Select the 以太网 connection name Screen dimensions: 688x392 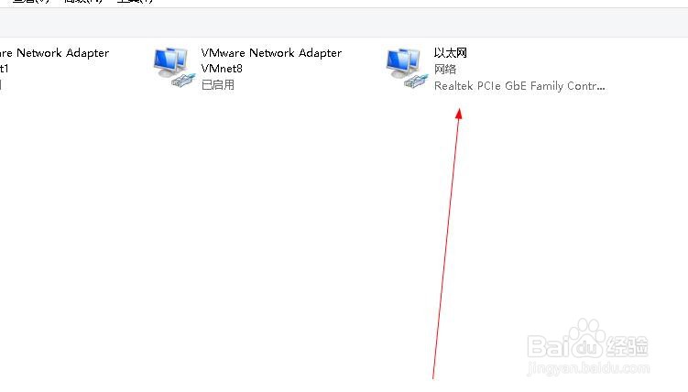(x=450, y=53)
